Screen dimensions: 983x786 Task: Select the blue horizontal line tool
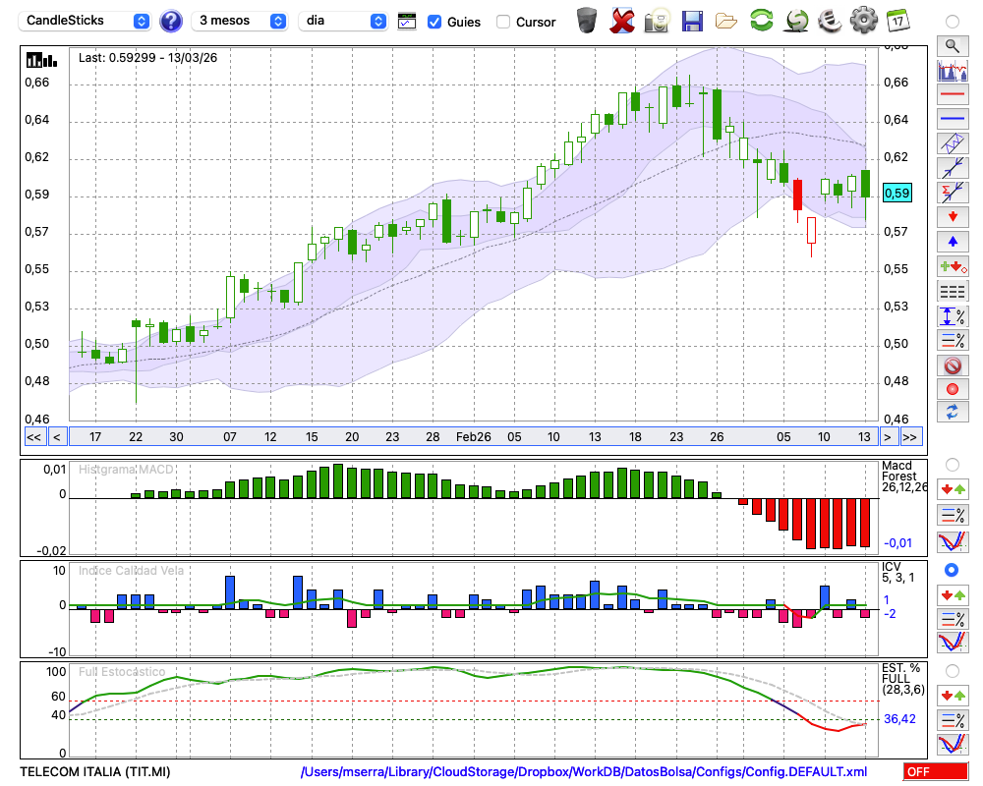click(952, 119)
